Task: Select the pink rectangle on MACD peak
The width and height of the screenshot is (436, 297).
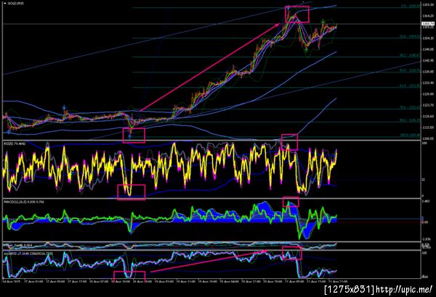Action: point(291,202)
